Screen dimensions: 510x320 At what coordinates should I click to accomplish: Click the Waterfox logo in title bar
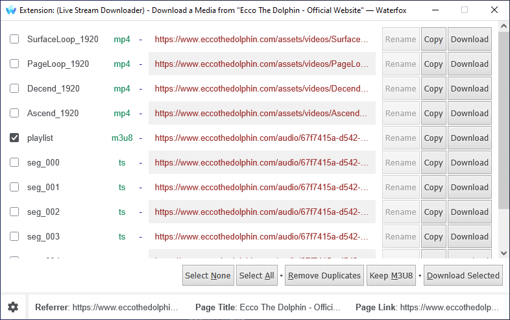(11, 10)
